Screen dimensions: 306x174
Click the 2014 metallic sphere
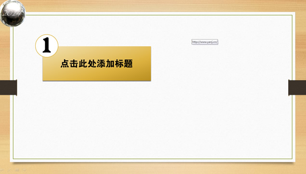[x=13, y=13]
